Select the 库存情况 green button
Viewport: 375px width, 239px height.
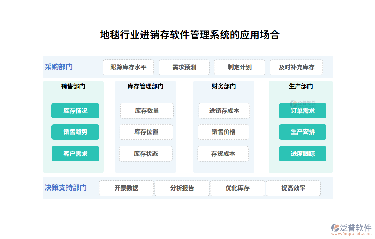[75, 111]
